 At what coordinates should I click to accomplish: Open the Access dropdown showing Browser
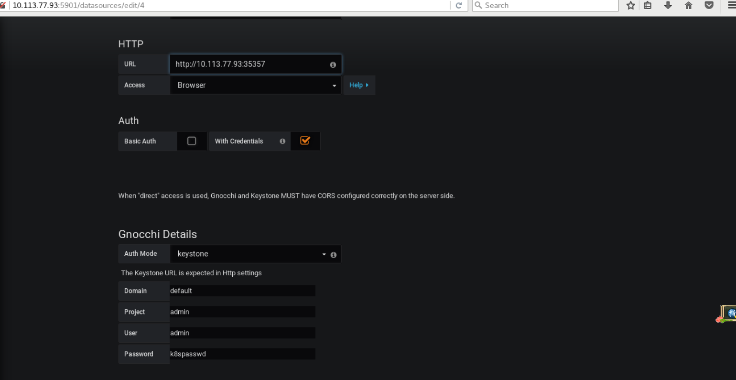point(256,85)
